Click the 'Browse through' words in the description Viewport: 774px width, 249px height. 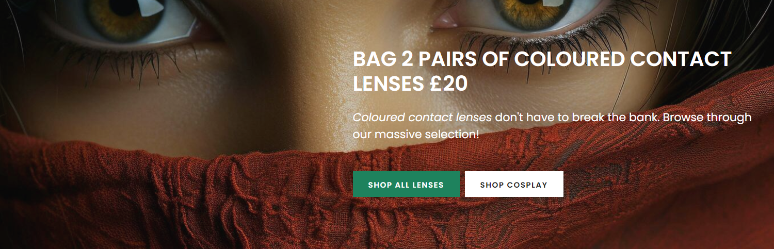707,118
